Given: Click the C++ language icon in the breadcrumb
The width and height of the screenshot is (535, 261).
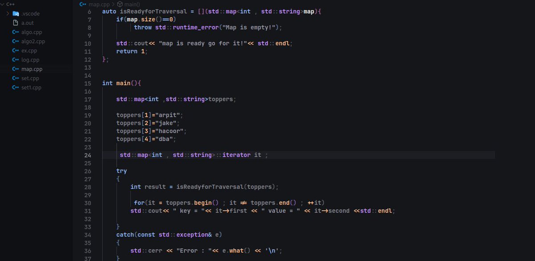Looking at the screenshot, I should point(82,4).
